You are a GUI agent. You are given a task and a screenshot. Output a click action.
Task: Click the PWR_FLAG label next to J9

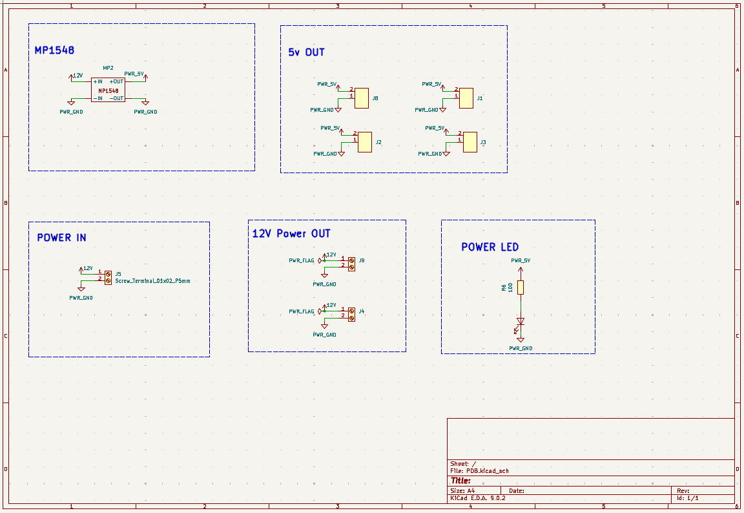[x=302, y=260]
